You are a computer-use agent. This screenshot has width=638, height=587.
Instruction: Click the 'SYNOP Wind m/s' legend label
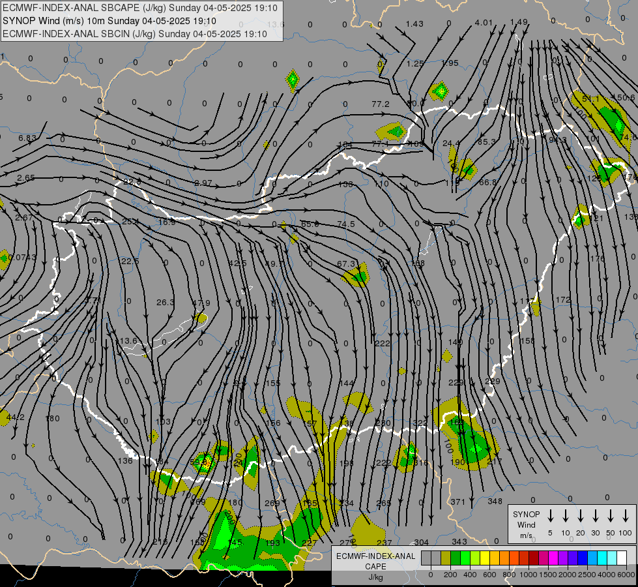pos(526,524)
